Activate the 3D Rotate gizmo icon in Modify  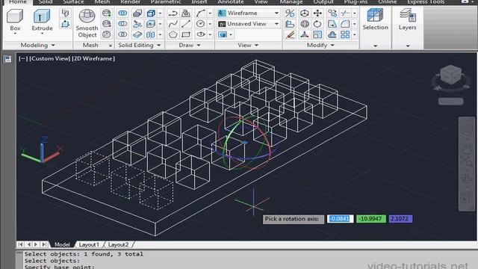tap(304, 24)
